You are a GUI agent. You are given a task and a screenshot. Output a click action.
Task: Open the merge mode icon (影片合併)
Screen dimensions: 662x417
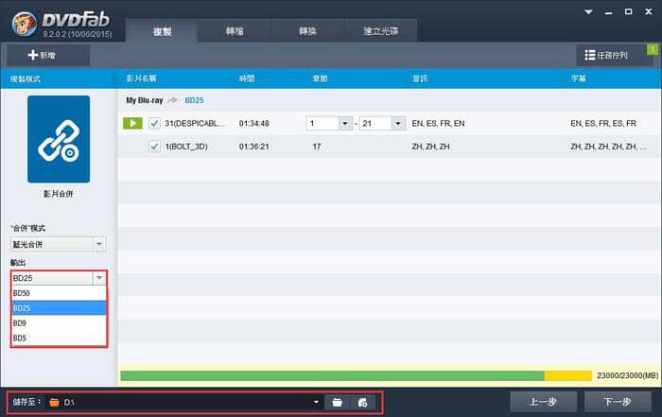59,139
